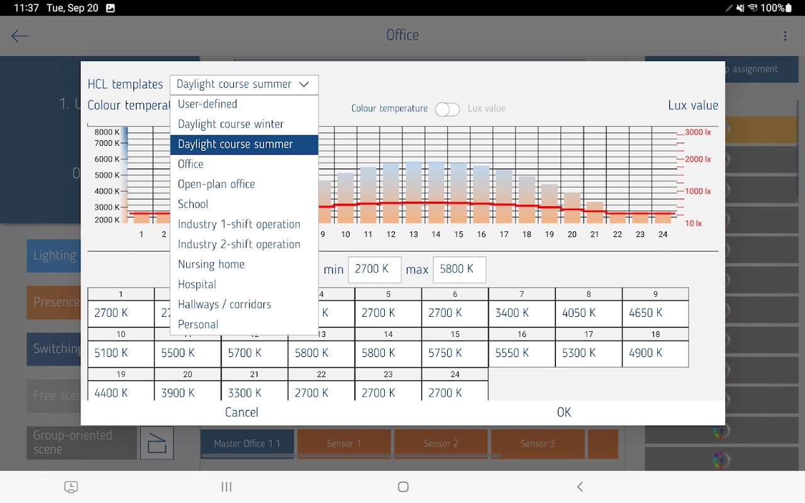
Task: Confirm the dialog with OK
Action: click(x=564, y=412)
